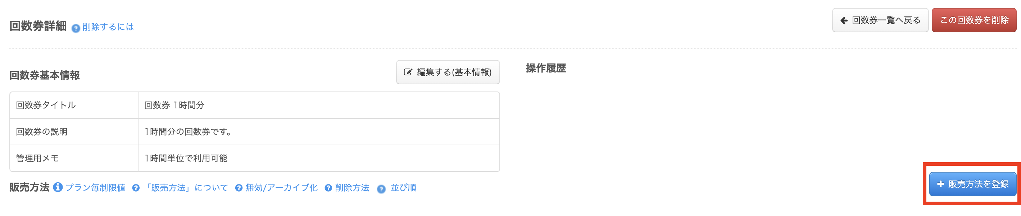Click the question icon before 無効/アーカイブ化

click(239, 188)
